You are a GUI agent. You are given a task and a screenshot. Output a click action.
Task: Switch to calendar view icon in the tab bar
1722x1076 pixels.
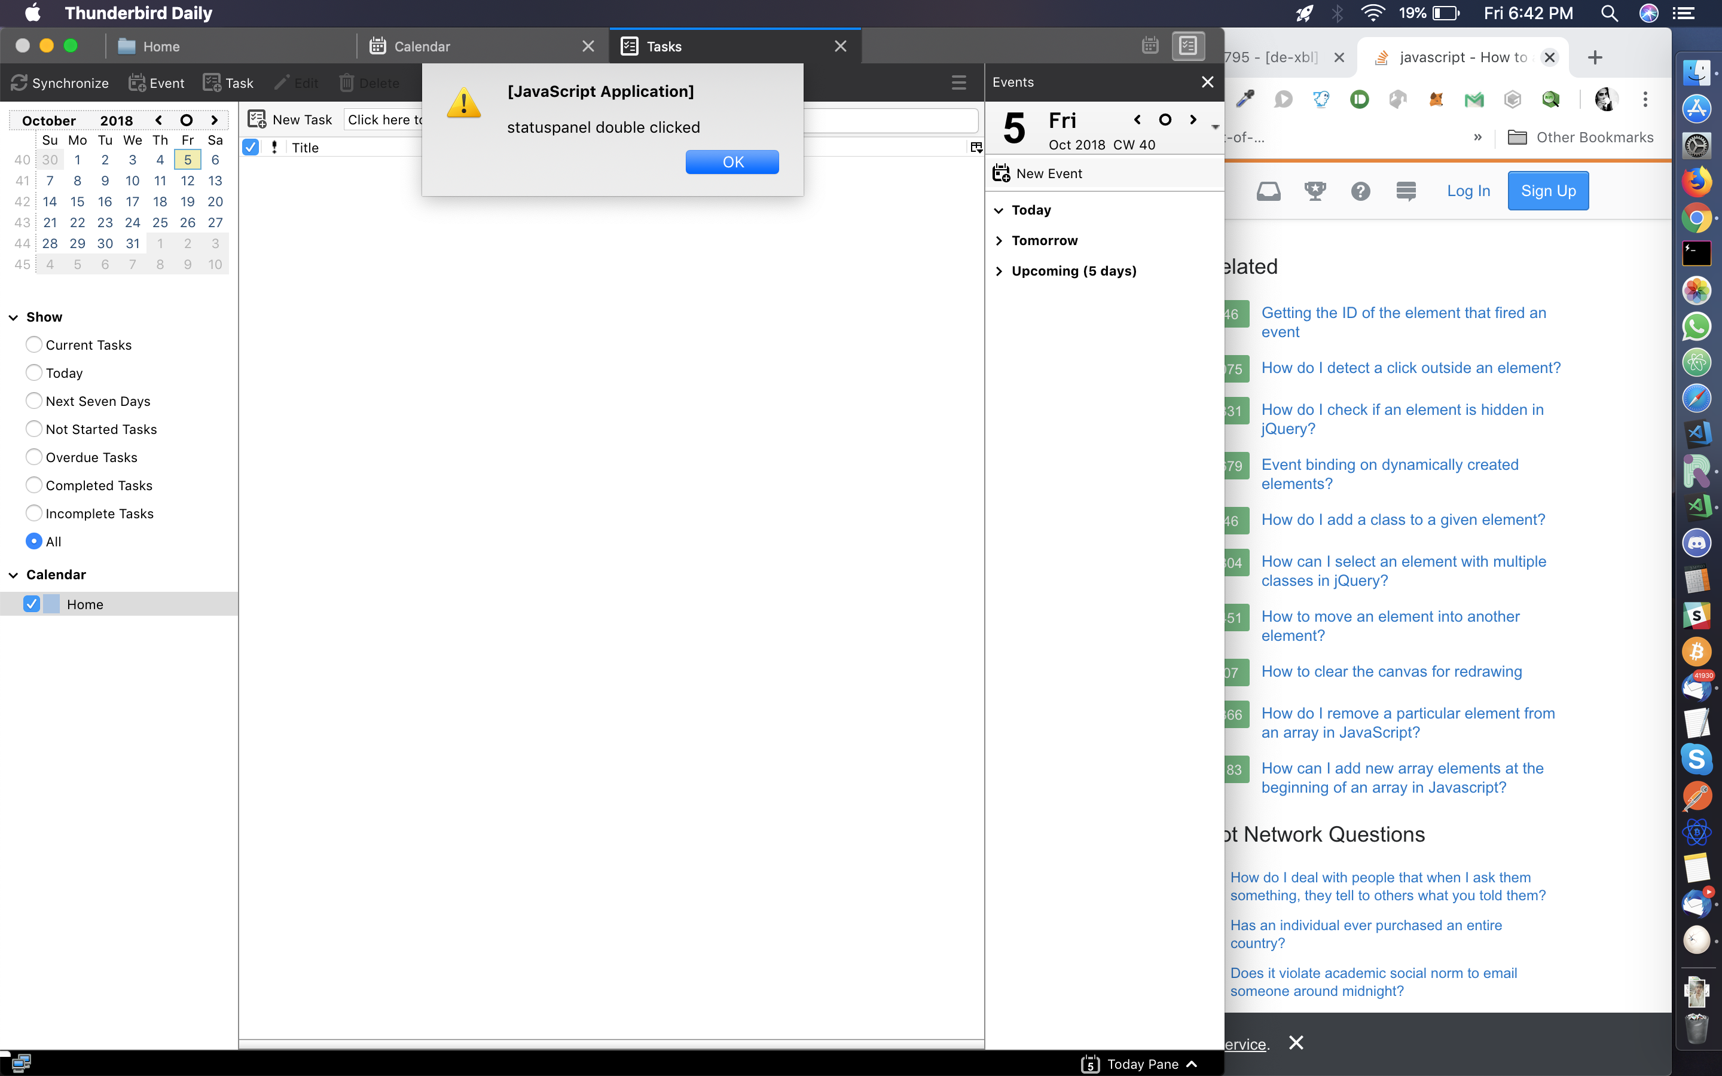pos(1150,46)
